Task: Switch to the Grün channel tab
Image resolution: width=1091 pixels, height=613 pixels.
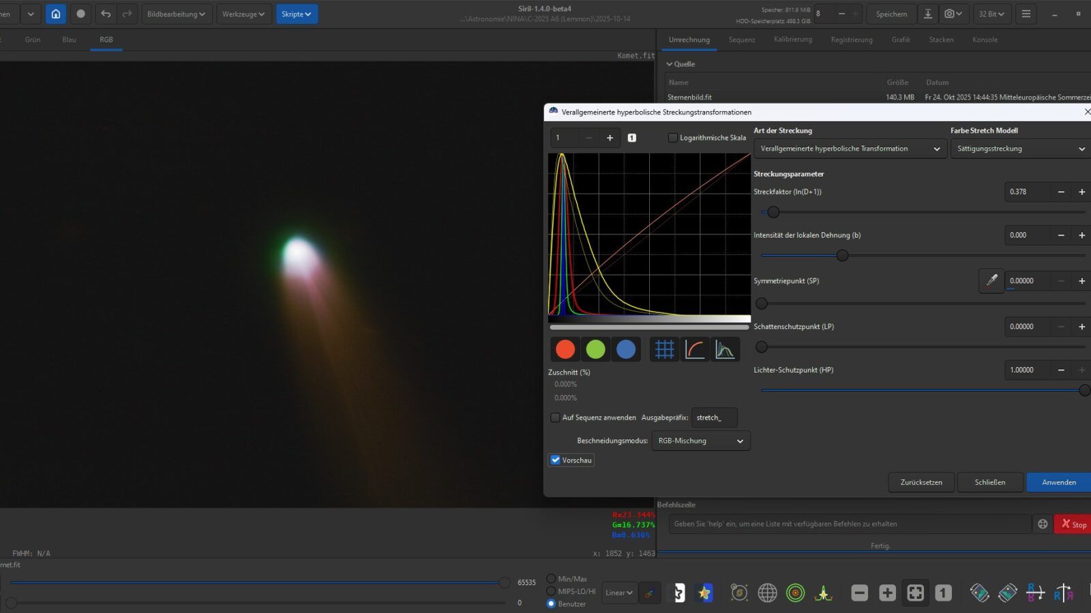Action: click(33, 40)
